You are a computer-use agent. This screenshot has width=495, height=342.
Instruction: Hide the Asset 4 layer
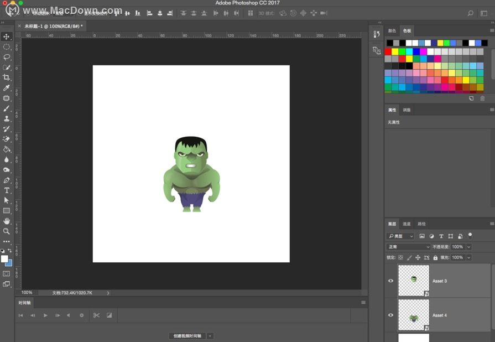point(390,315)
